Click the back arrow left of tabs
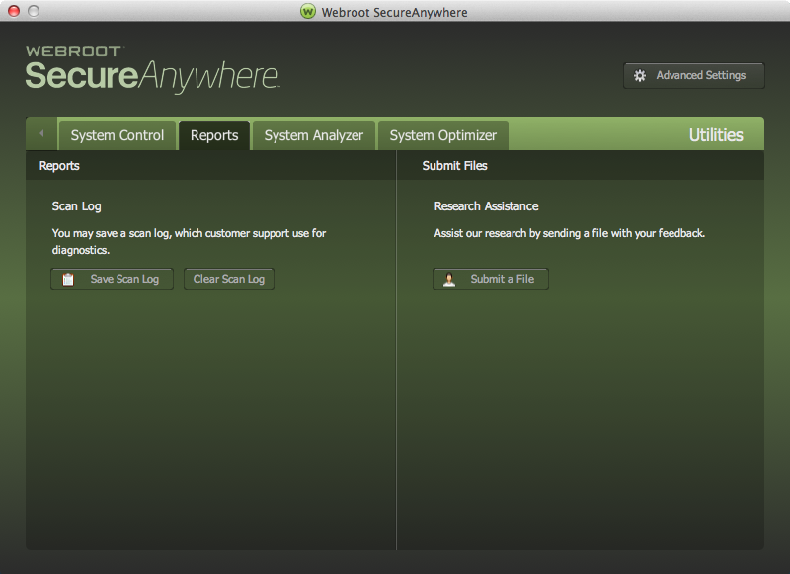The image size is (790, 574). pos(41,133)
